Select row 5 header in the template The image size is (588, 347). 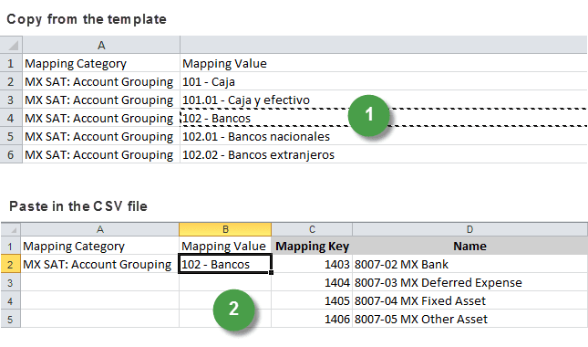point(11,136)
